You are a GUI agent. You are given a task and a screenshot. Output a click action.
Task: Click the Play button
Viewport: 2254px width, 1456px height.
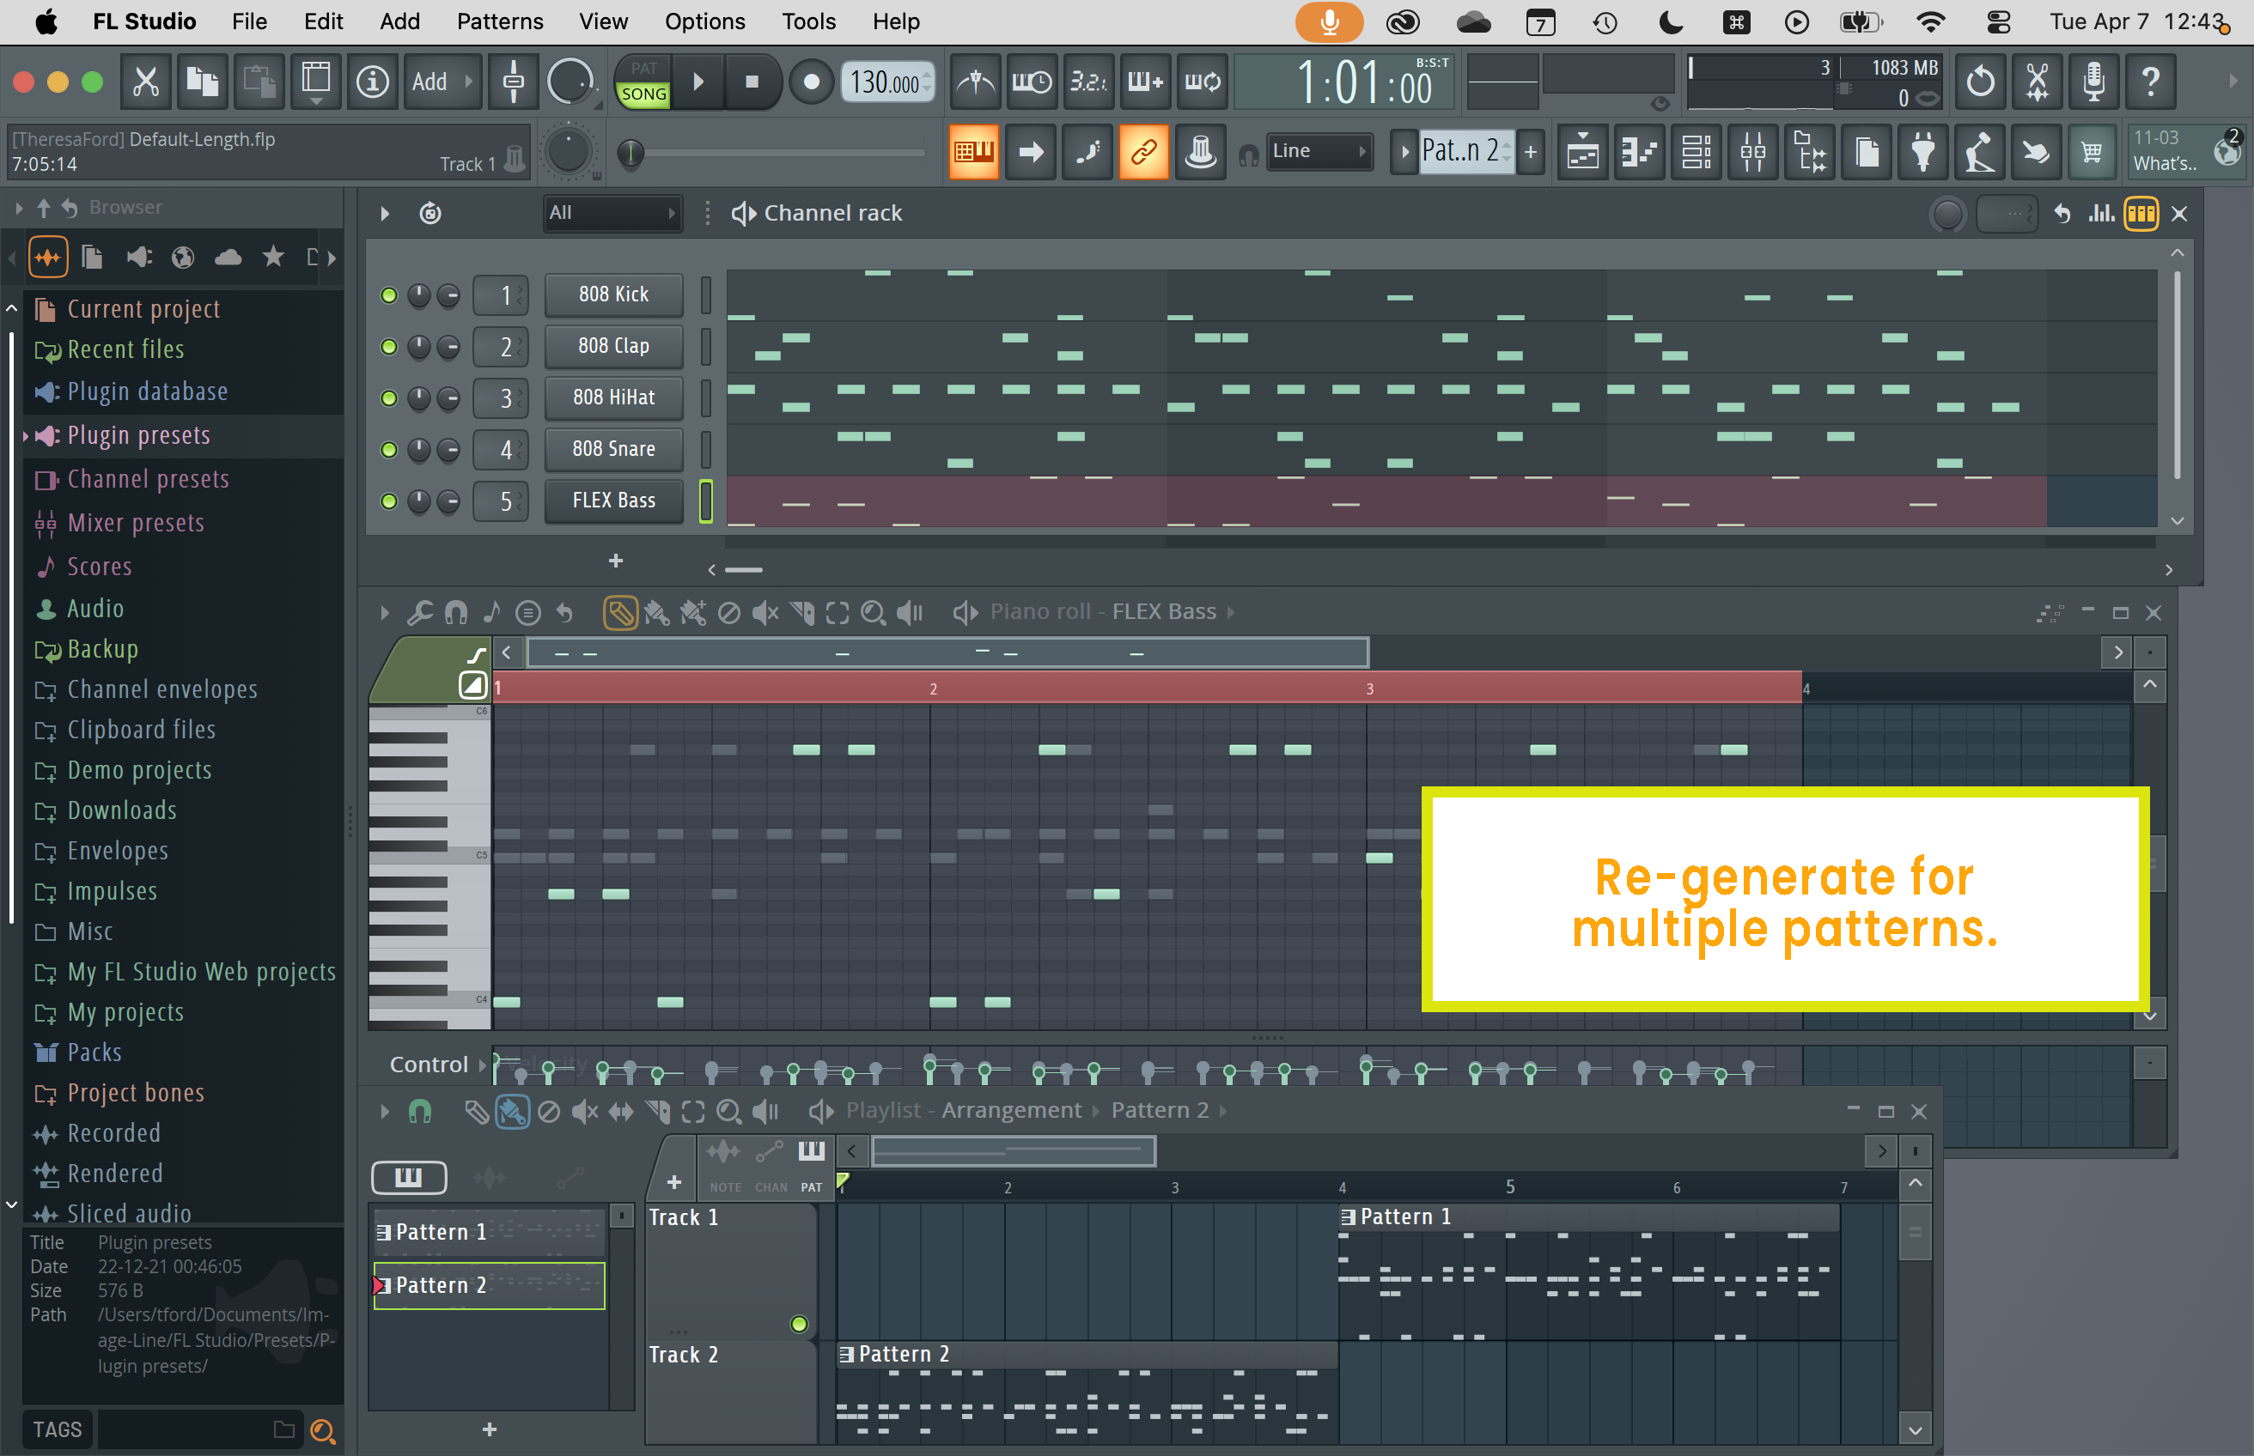tap(699, 82)
